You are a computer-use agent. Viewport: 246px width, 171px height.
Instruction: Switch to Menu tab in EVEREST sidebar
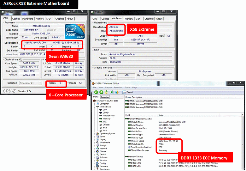click(x=96, y=97)
